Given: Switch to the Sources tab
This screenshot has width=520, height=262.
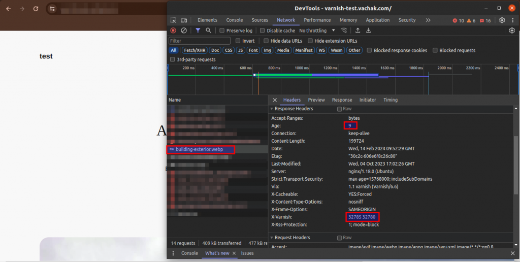Looking at the screenshot, I should click(259, 20).
